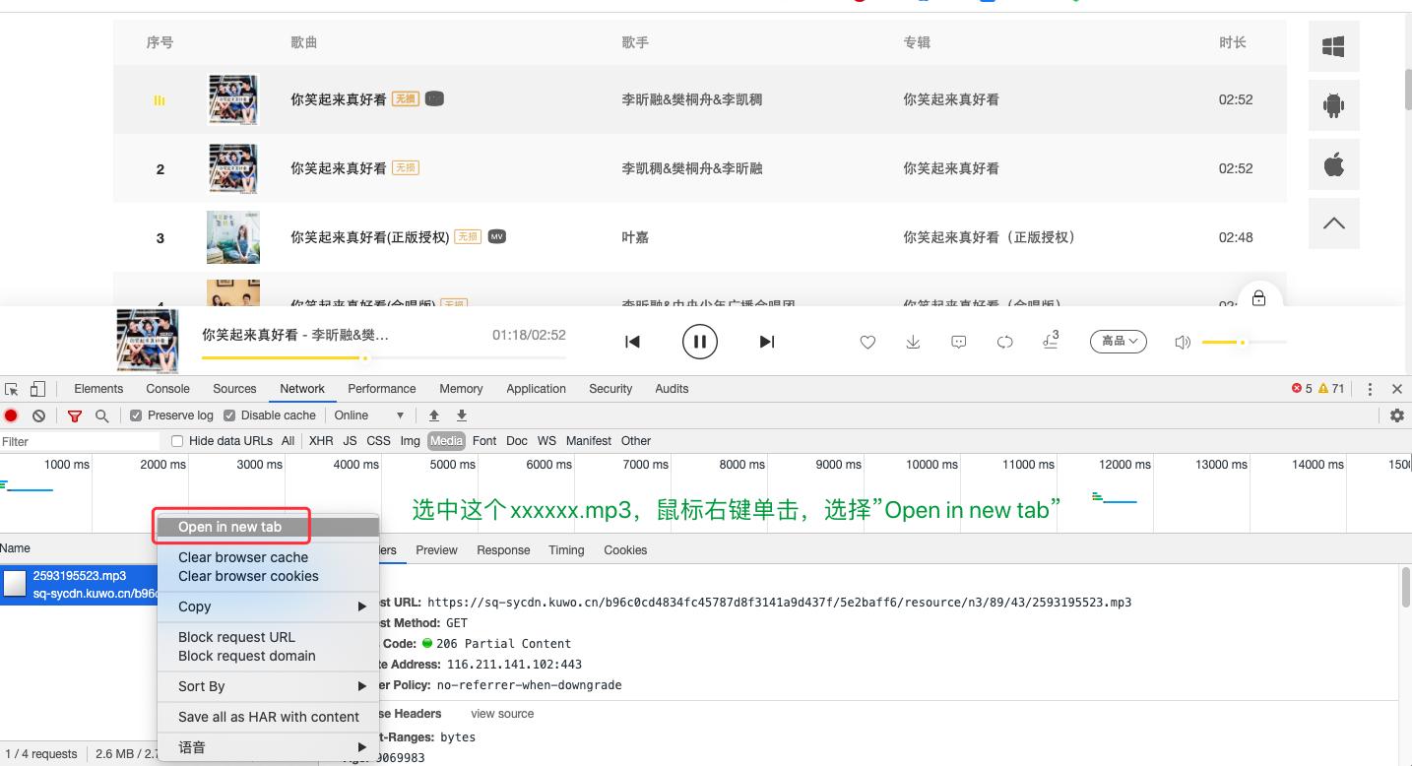Click the Android download icon in sidebar
Image resolution: width=1412 pixels, height=766 pixels.
pos(1333,105)
